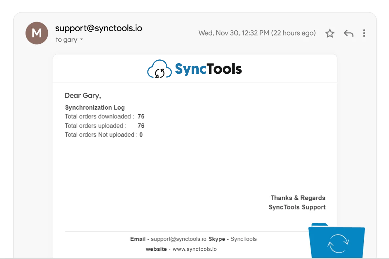Image resolution: width=389 pixels, height=259 pixels.
Task: Open the support@synctools.io link in the footer
Action: (178, 239)
